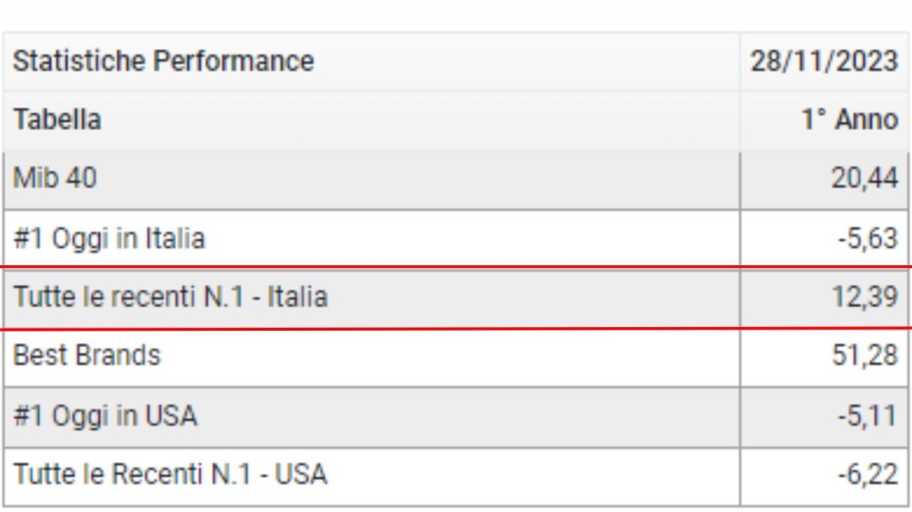Open the Best Brands row label
This screenshot has width=912, height=512.
tap(87, 354)
